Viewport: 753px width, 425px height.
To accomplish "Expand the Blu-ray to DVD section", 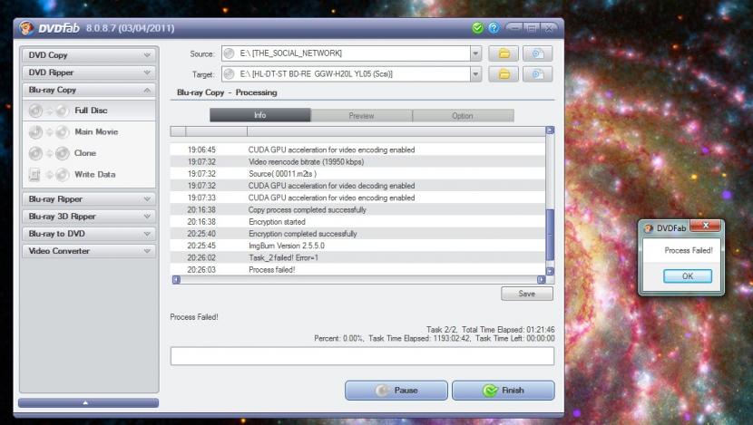I will (x=89, y=234).
